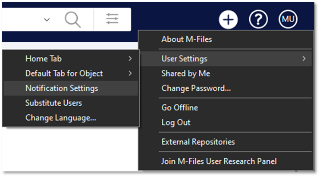The image size is (320, 177).
Task: Open help via the question mark icon
Action: coord(258,19)
